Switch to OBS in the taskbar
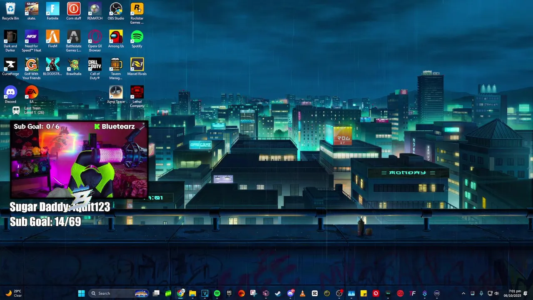Image resolution: width=533 pixels, height=300 pixels. [339, 293]
